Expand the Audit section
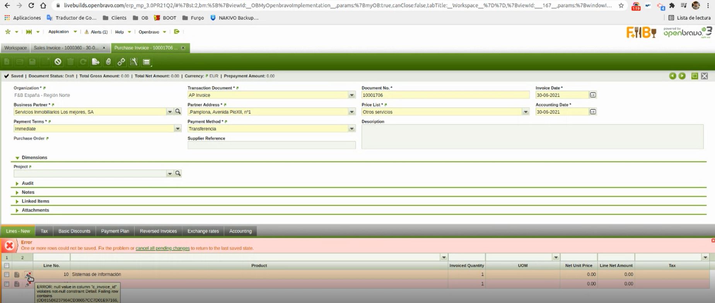715x303 pixels. pos(27,183)
